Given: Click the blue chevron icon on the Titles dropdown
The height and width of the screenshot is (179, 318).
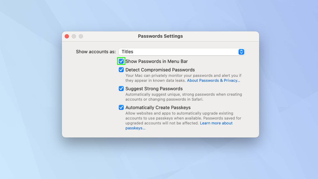Looking at the screenshot, I should (241, 52).
